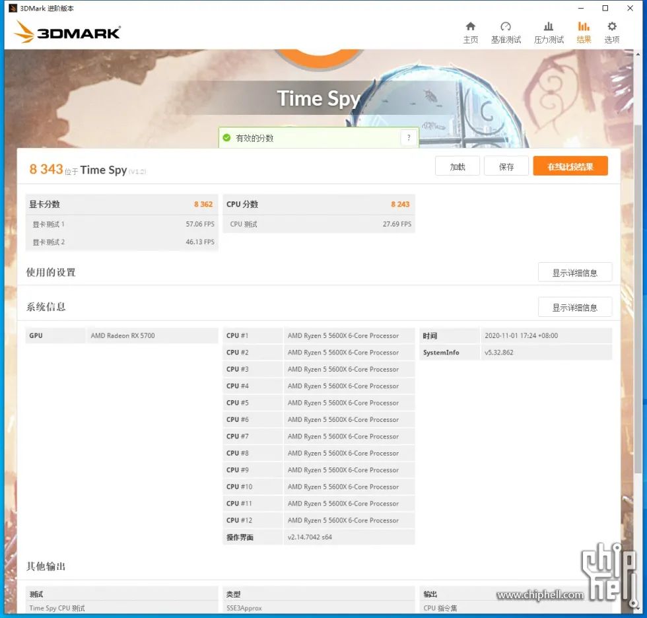Click the CPU #7 processor row
The height and width of the screenshot is (618, 647).
pos(319,436)
